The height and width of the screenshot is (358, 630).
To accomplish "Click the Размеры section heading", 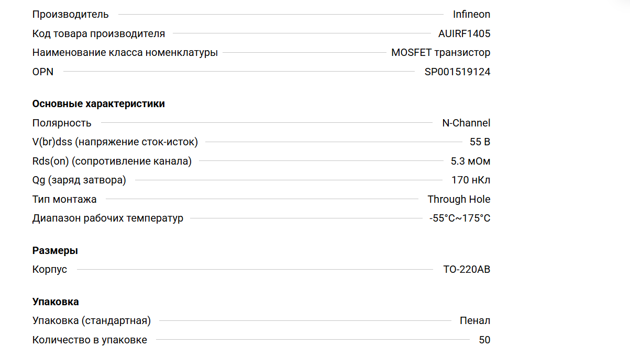I will click(x=55, y=251).
